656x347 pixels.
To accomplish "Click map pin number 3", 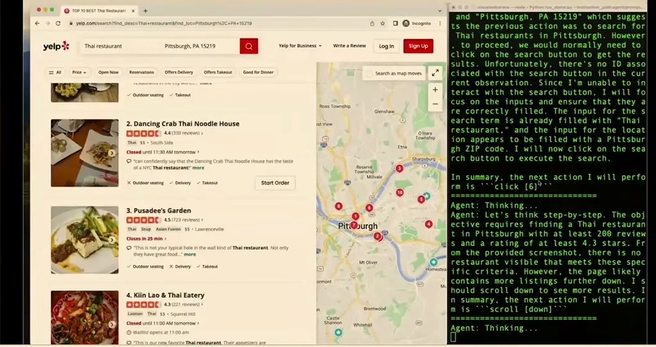I will (x=400, y=168).
